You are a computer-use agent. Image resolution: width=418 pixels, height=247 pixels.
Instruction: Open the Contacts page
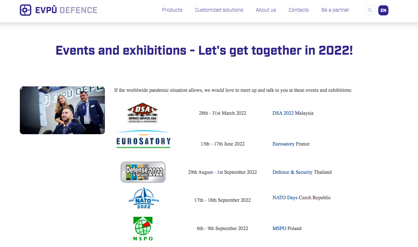[x=298, y=10]
